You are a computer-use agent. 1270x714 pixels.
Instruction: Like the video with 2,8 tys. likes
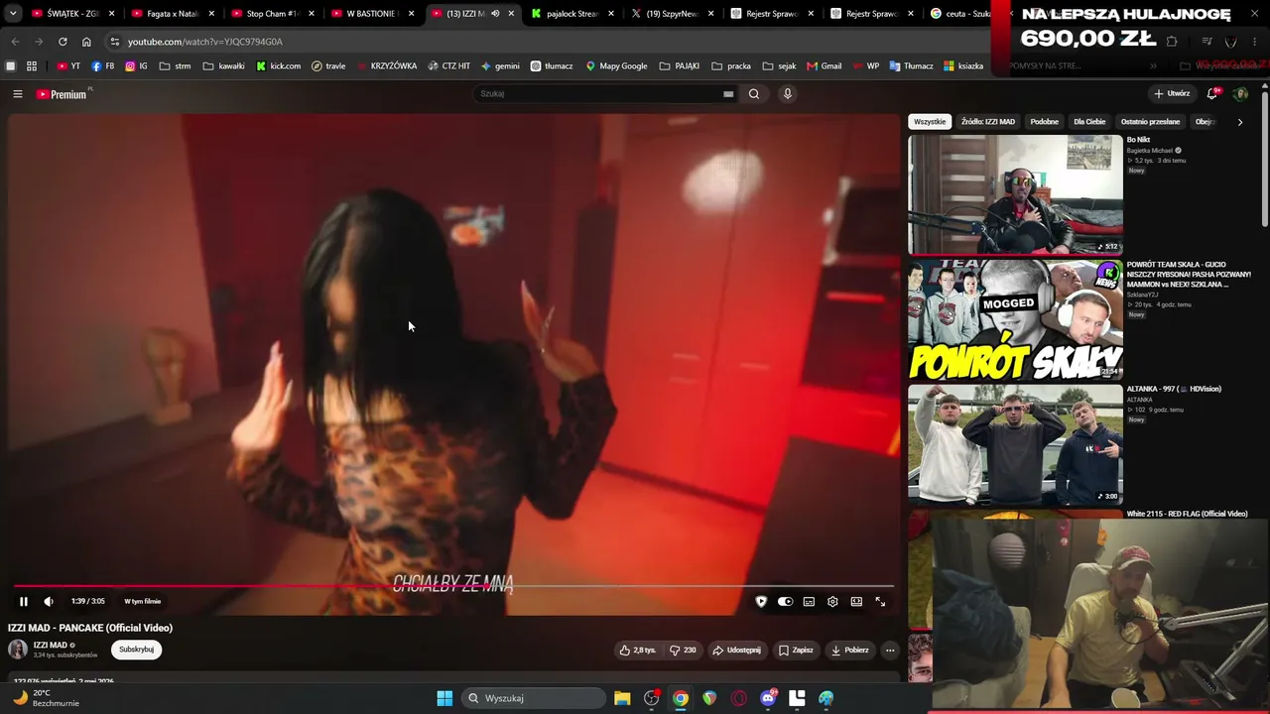(638, 651)
